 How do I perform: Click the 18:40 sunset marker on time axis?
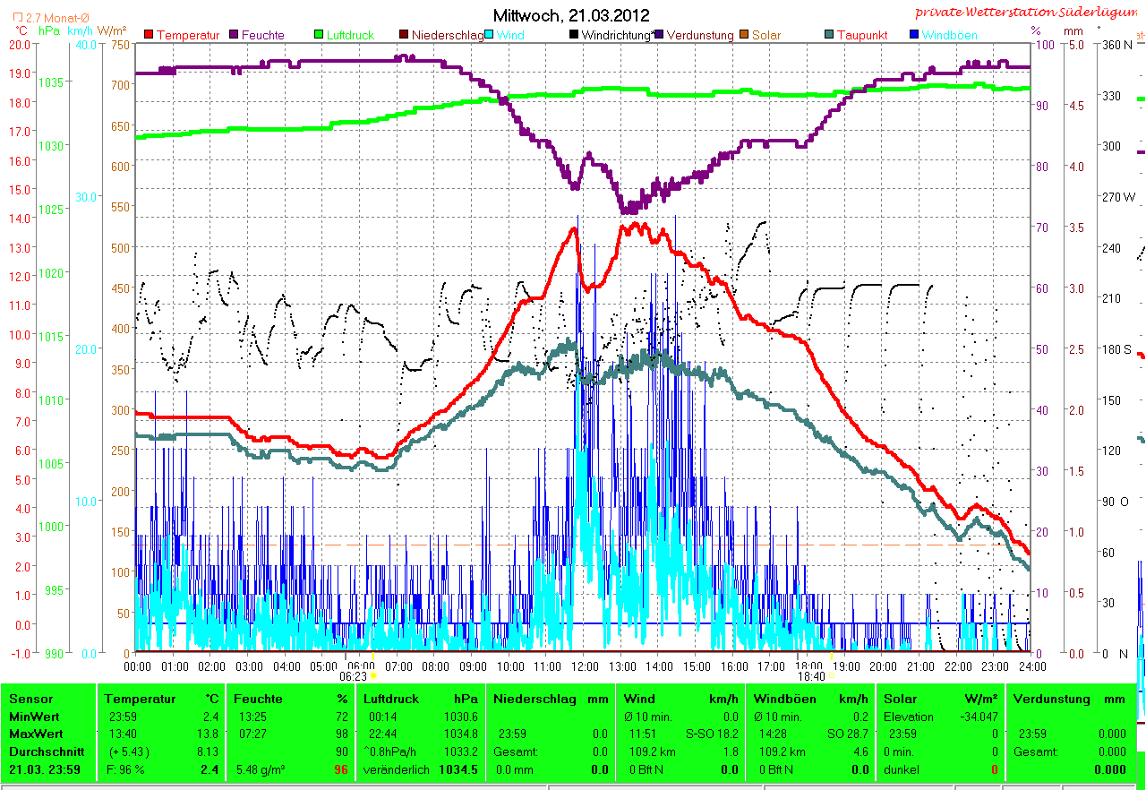[809, 676]
